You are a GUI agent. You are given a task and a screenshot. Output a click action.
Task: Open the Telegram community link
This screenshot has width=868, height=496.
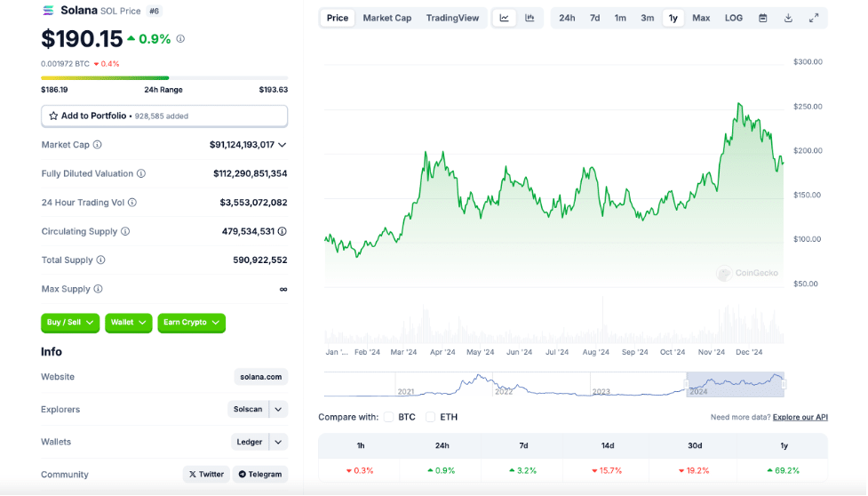[260, 475]
